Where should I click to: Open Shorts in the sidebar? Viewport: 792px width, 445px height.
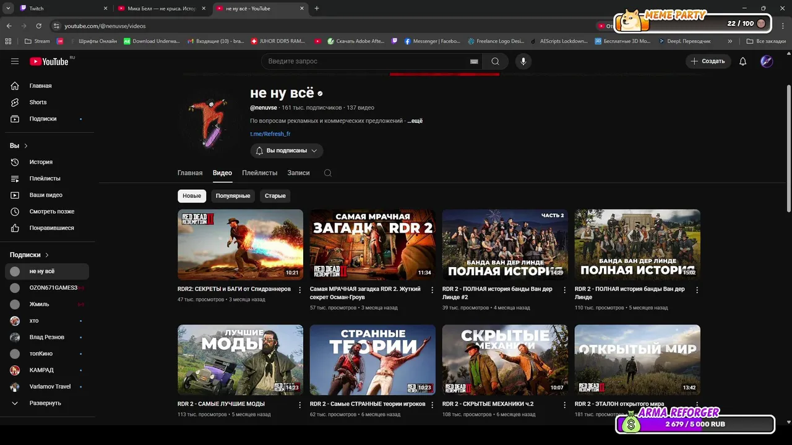[x=47, y=102]
